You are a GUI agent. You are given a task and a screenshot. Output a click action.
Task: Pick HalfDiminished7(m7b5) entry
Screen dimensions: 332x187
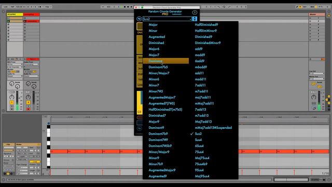165,110
